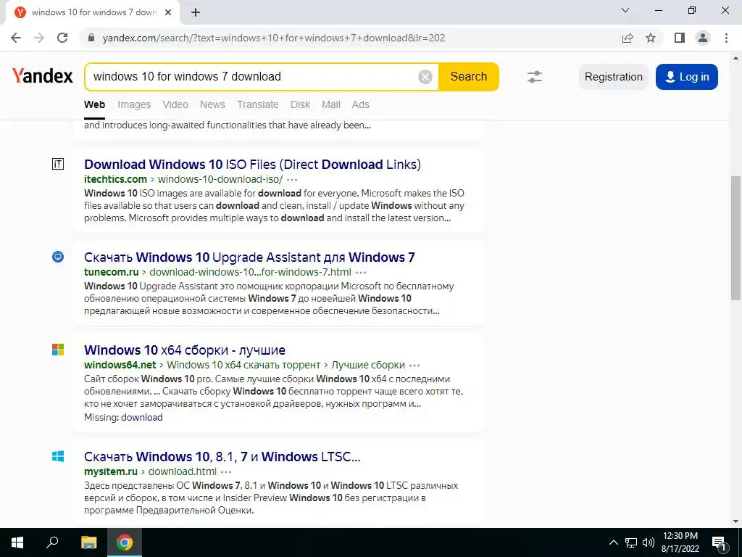The image size is (742, 557).
Task: Click mysitem.ru domain link
Action: pos(111,471)
